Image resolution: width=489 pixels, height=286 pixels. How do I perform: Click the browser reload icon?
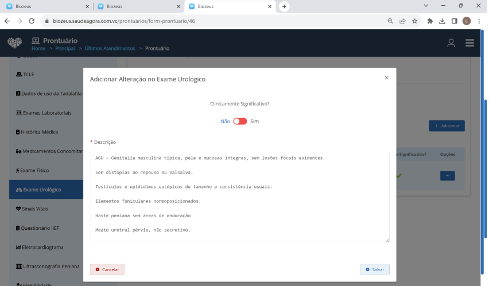tap(33, 21)
